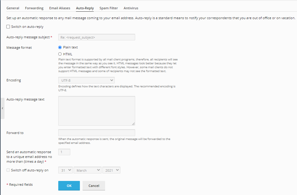
Task: Click the Cancel button
Action: 94,186
